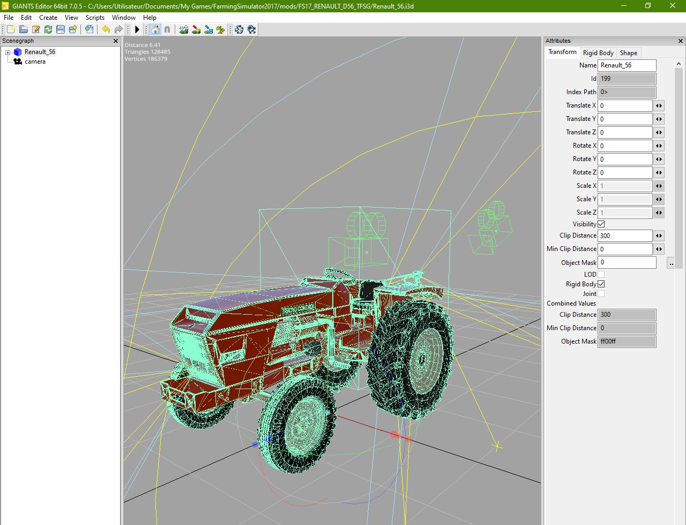Click the editable Clip Distance stepper arrows
The width and height of the screenshot is (686, 525).
(x=659, y=235)
